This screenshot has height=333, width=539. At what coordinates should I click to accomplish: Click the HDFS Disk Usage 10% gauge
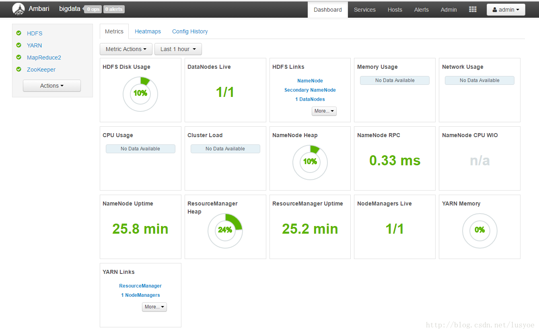tap(140, 94)
